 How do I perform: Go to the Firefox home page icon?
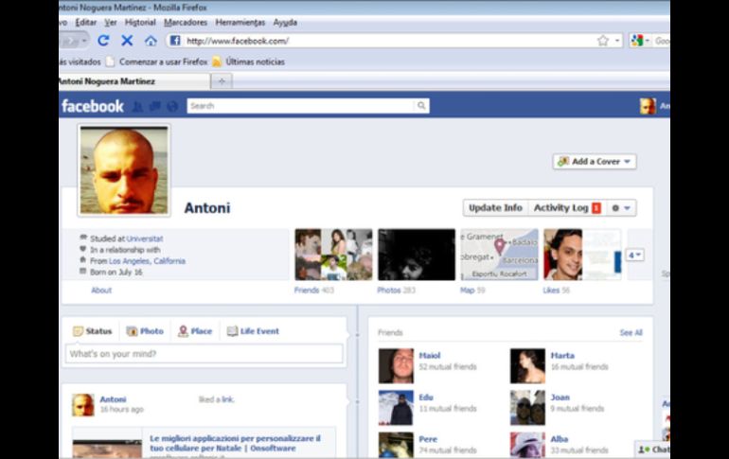tap(151, 41)
